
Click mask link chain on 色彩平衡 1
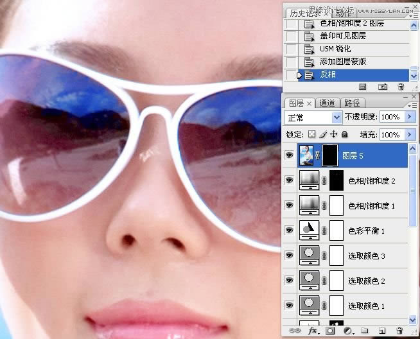click(x=324, y=230)
